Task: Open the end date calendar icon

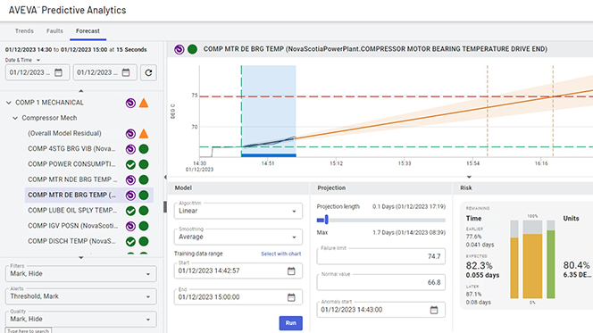Action: pos(126,72)
